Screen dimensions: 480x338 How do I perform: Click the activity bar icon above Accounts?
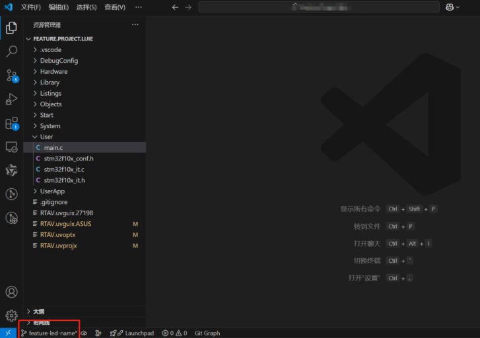click(11, 218)
